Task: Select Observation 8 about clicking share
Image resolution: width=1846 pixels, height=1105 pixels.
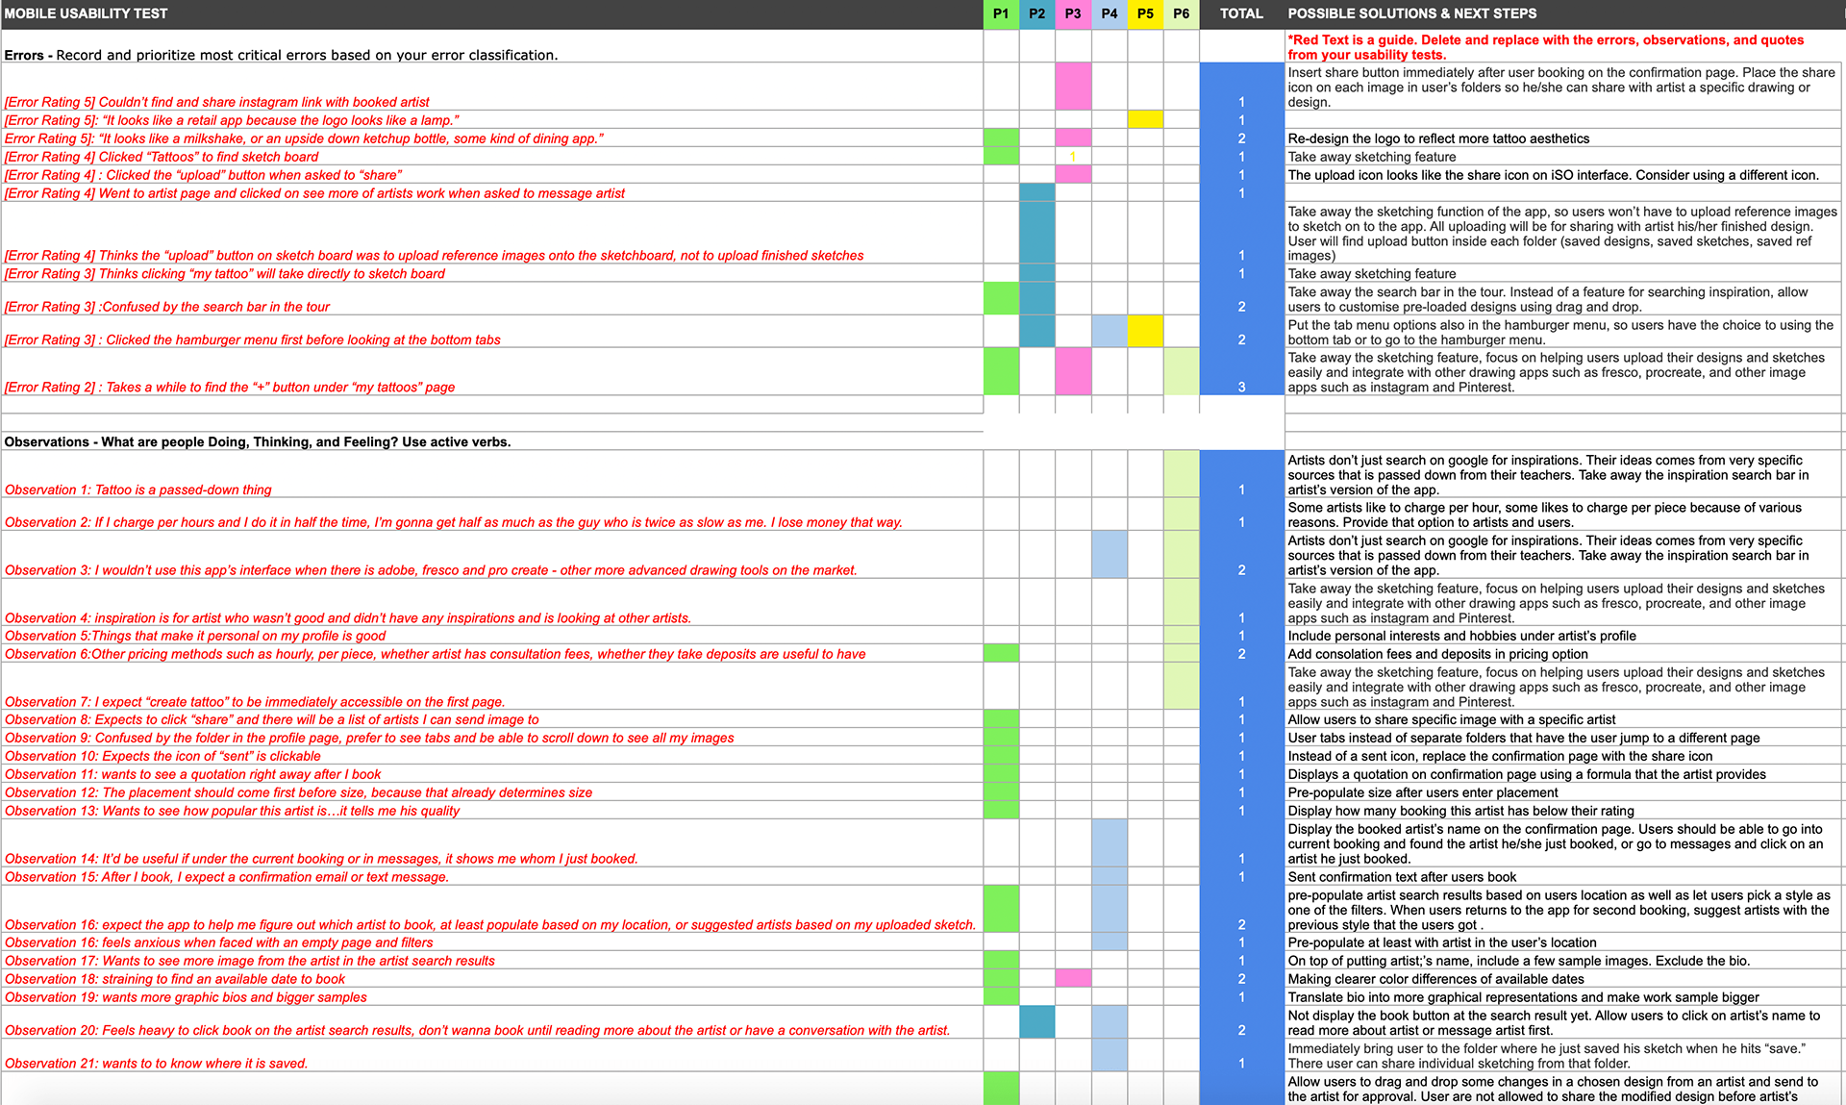Action: tap(491, 719)
